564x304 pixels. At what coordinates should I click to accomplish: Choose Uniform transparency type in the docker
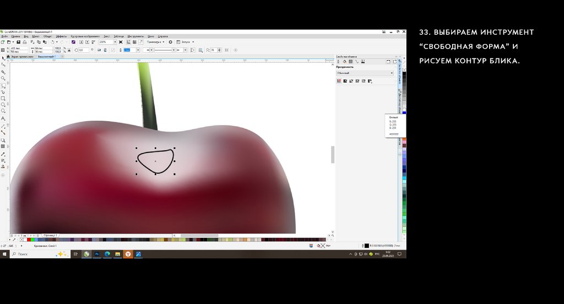[345, 81]
